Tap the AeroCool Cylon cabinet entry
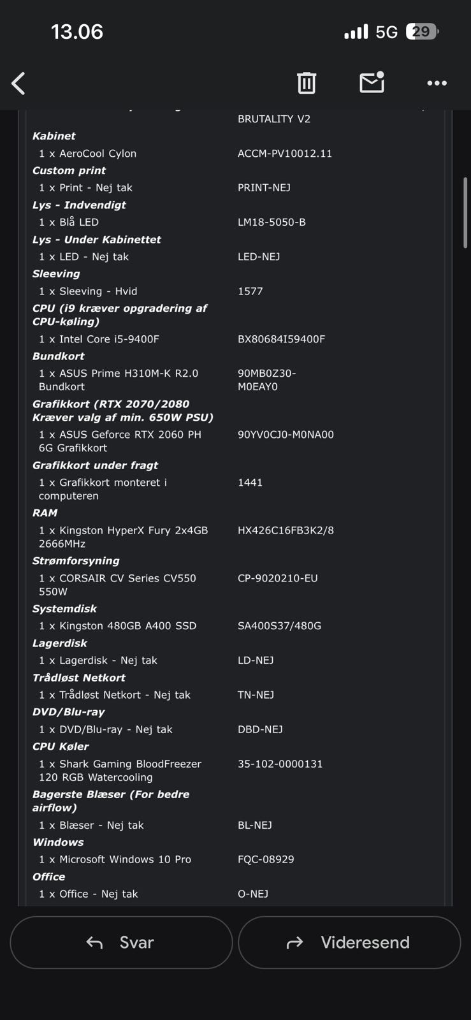This screenshot has width=471, height=1020. (x=87, y=154)
